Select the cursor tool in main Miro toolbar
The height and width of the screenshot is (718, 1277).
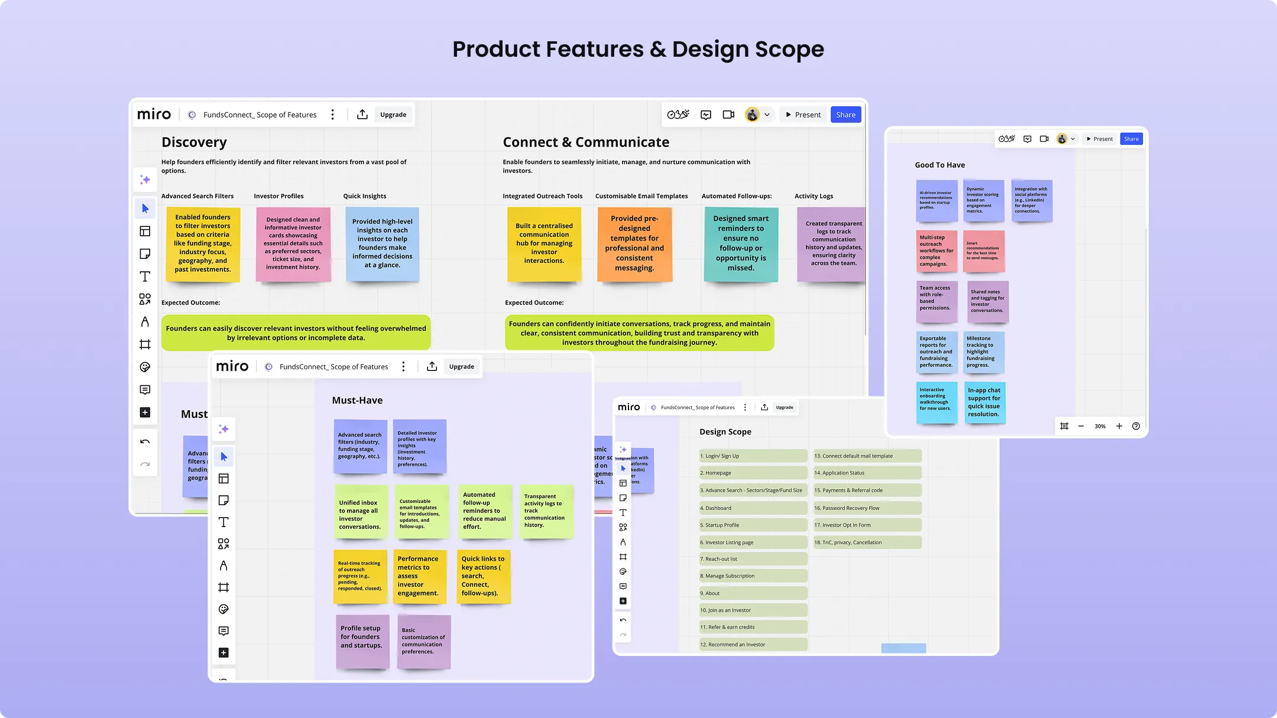coord(145,208)
